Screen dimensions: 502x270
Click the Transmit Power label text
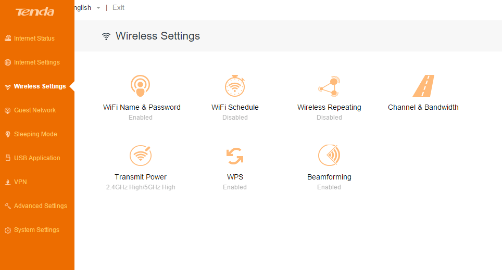pyautogui.click(x=141, y=177)
